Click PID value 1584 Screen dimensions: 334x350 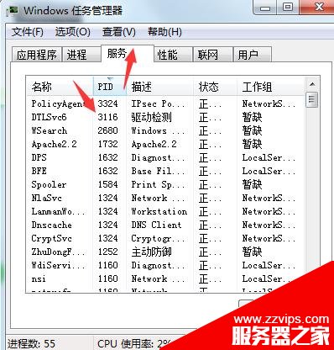tap(107, 184)
